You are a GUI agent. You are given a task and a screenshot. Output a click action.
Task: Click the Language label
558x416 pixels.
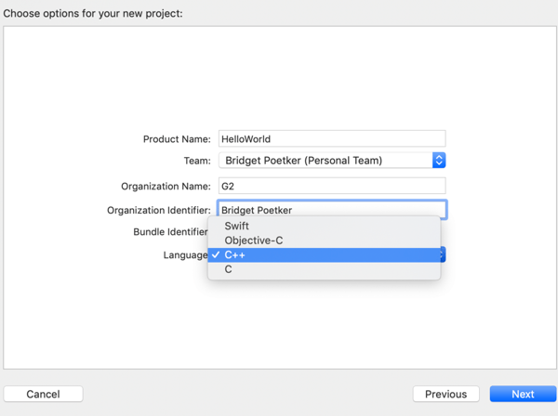click(185, 255)
